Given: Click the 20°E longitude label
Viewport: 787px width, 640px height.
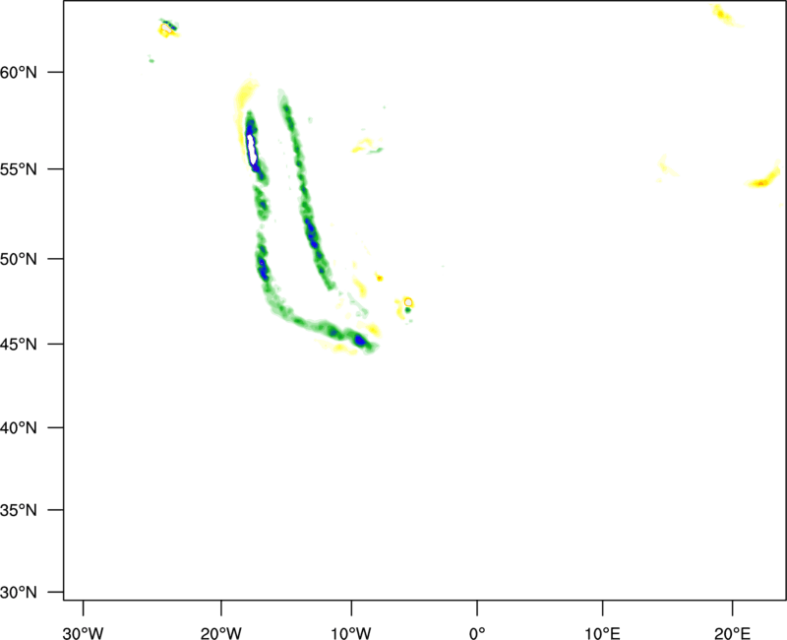Looking at the screenshot, I should click(x=732, y=633).
